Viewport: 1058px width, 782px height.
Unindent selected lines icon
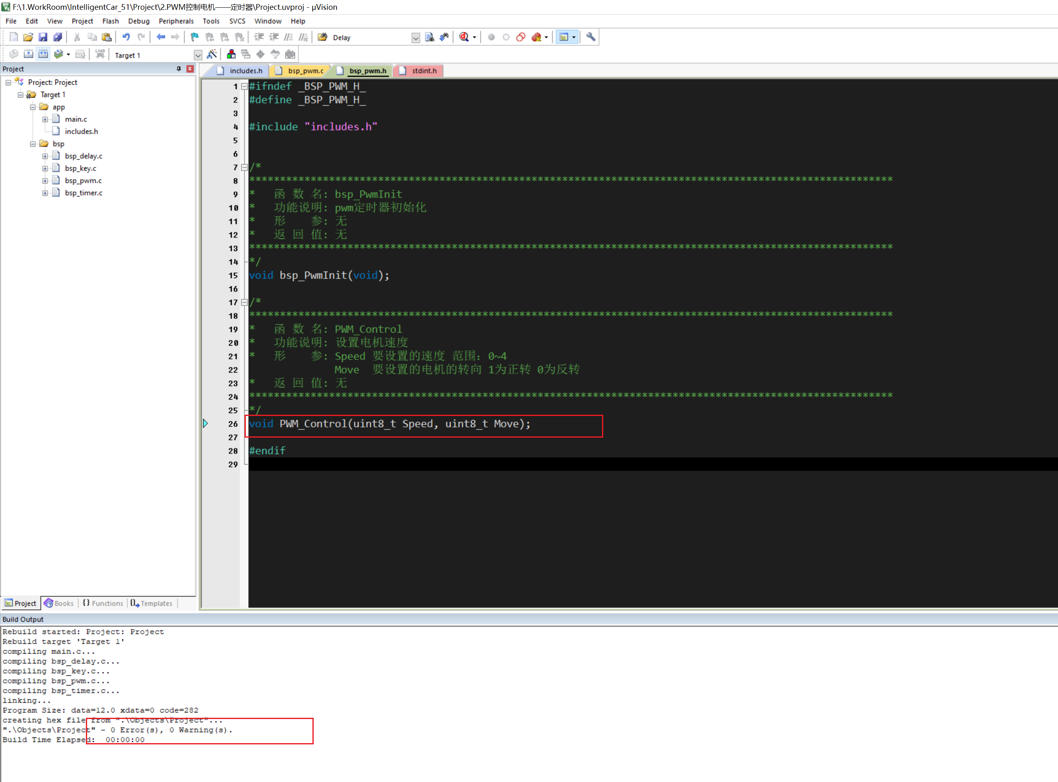tap(274, 37)
